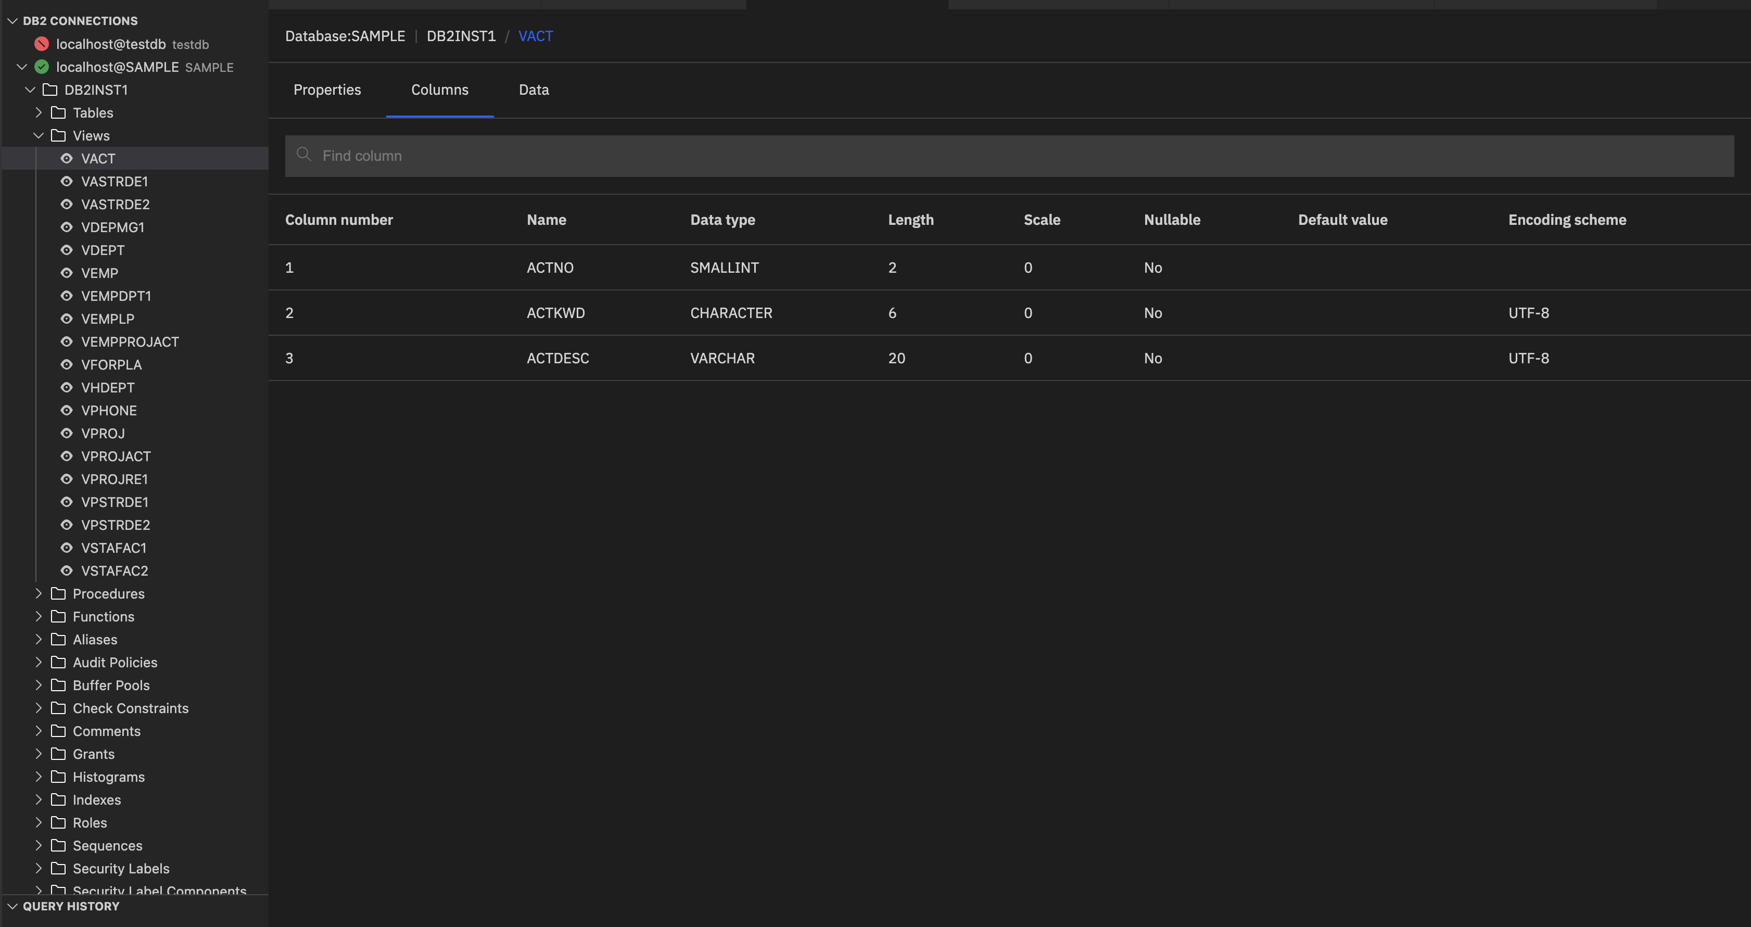Click the VACT breadcrumb link
This screenshot has height=927, width=1751.
(535, 36)
